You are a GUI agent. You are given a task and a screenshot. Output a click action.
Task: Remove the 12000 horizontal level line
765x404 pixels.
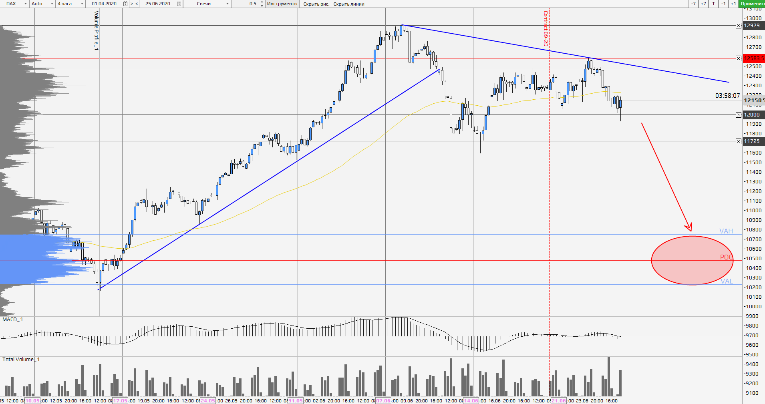[739, 115]
